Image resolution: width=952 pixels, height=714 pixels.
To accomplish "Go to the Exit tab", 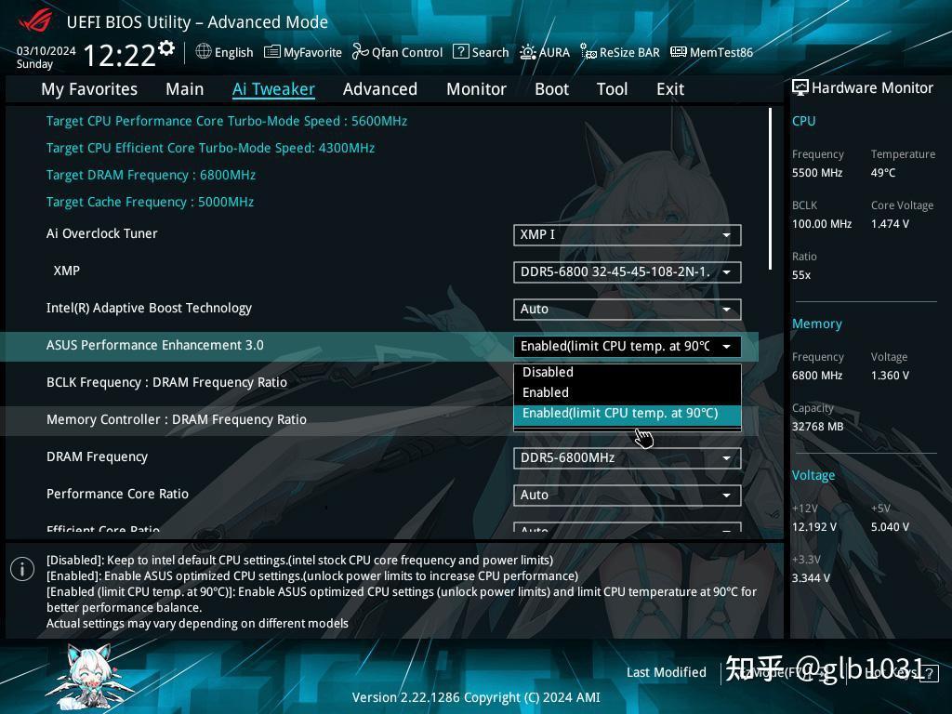I will (670, 89).
